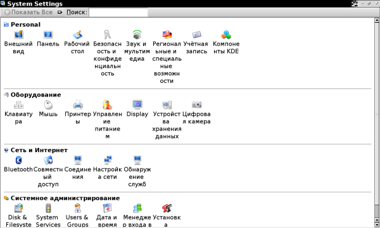Click the Поиск search input field
The image size is (380, 228).
118,13
